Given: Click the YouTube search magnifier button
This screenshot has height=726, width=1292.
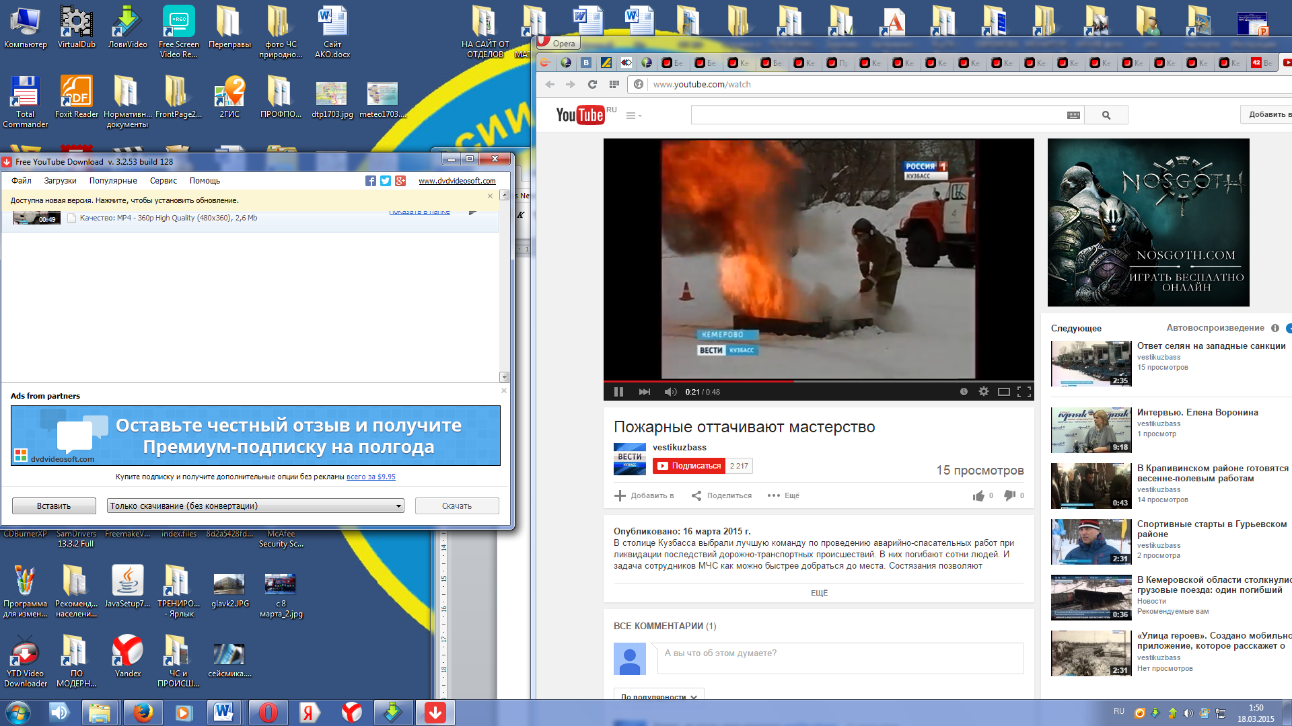Looking at the screenshot, I should point(1106,115).
